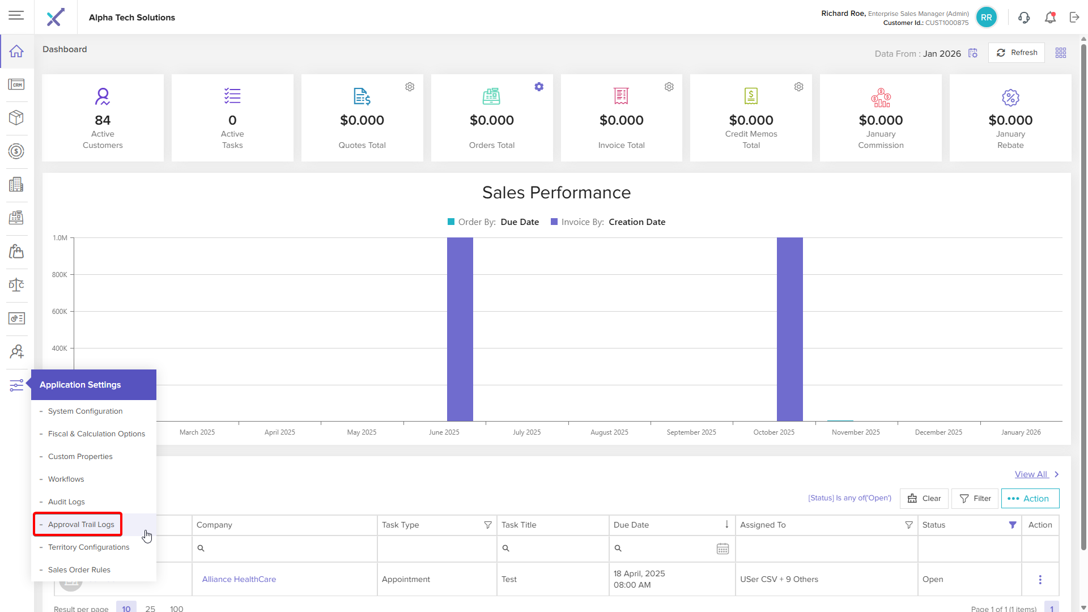
Task: Click the logout icon
Action: point(1074,18)
